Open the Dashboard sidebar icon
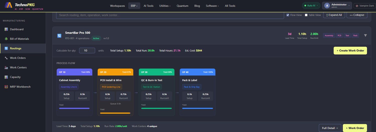The height and width of the screenshot is (132, 376). (x=6, y=29)
